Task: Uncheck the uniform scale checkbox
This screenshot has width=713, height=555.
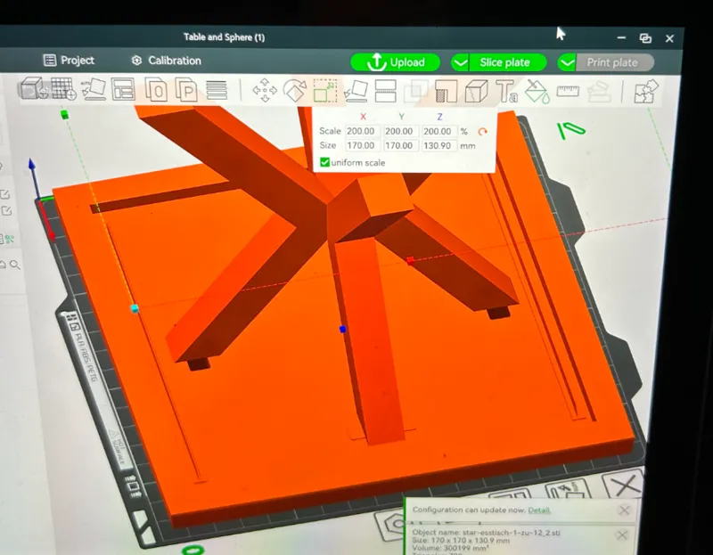Action: tap(324, 162)
